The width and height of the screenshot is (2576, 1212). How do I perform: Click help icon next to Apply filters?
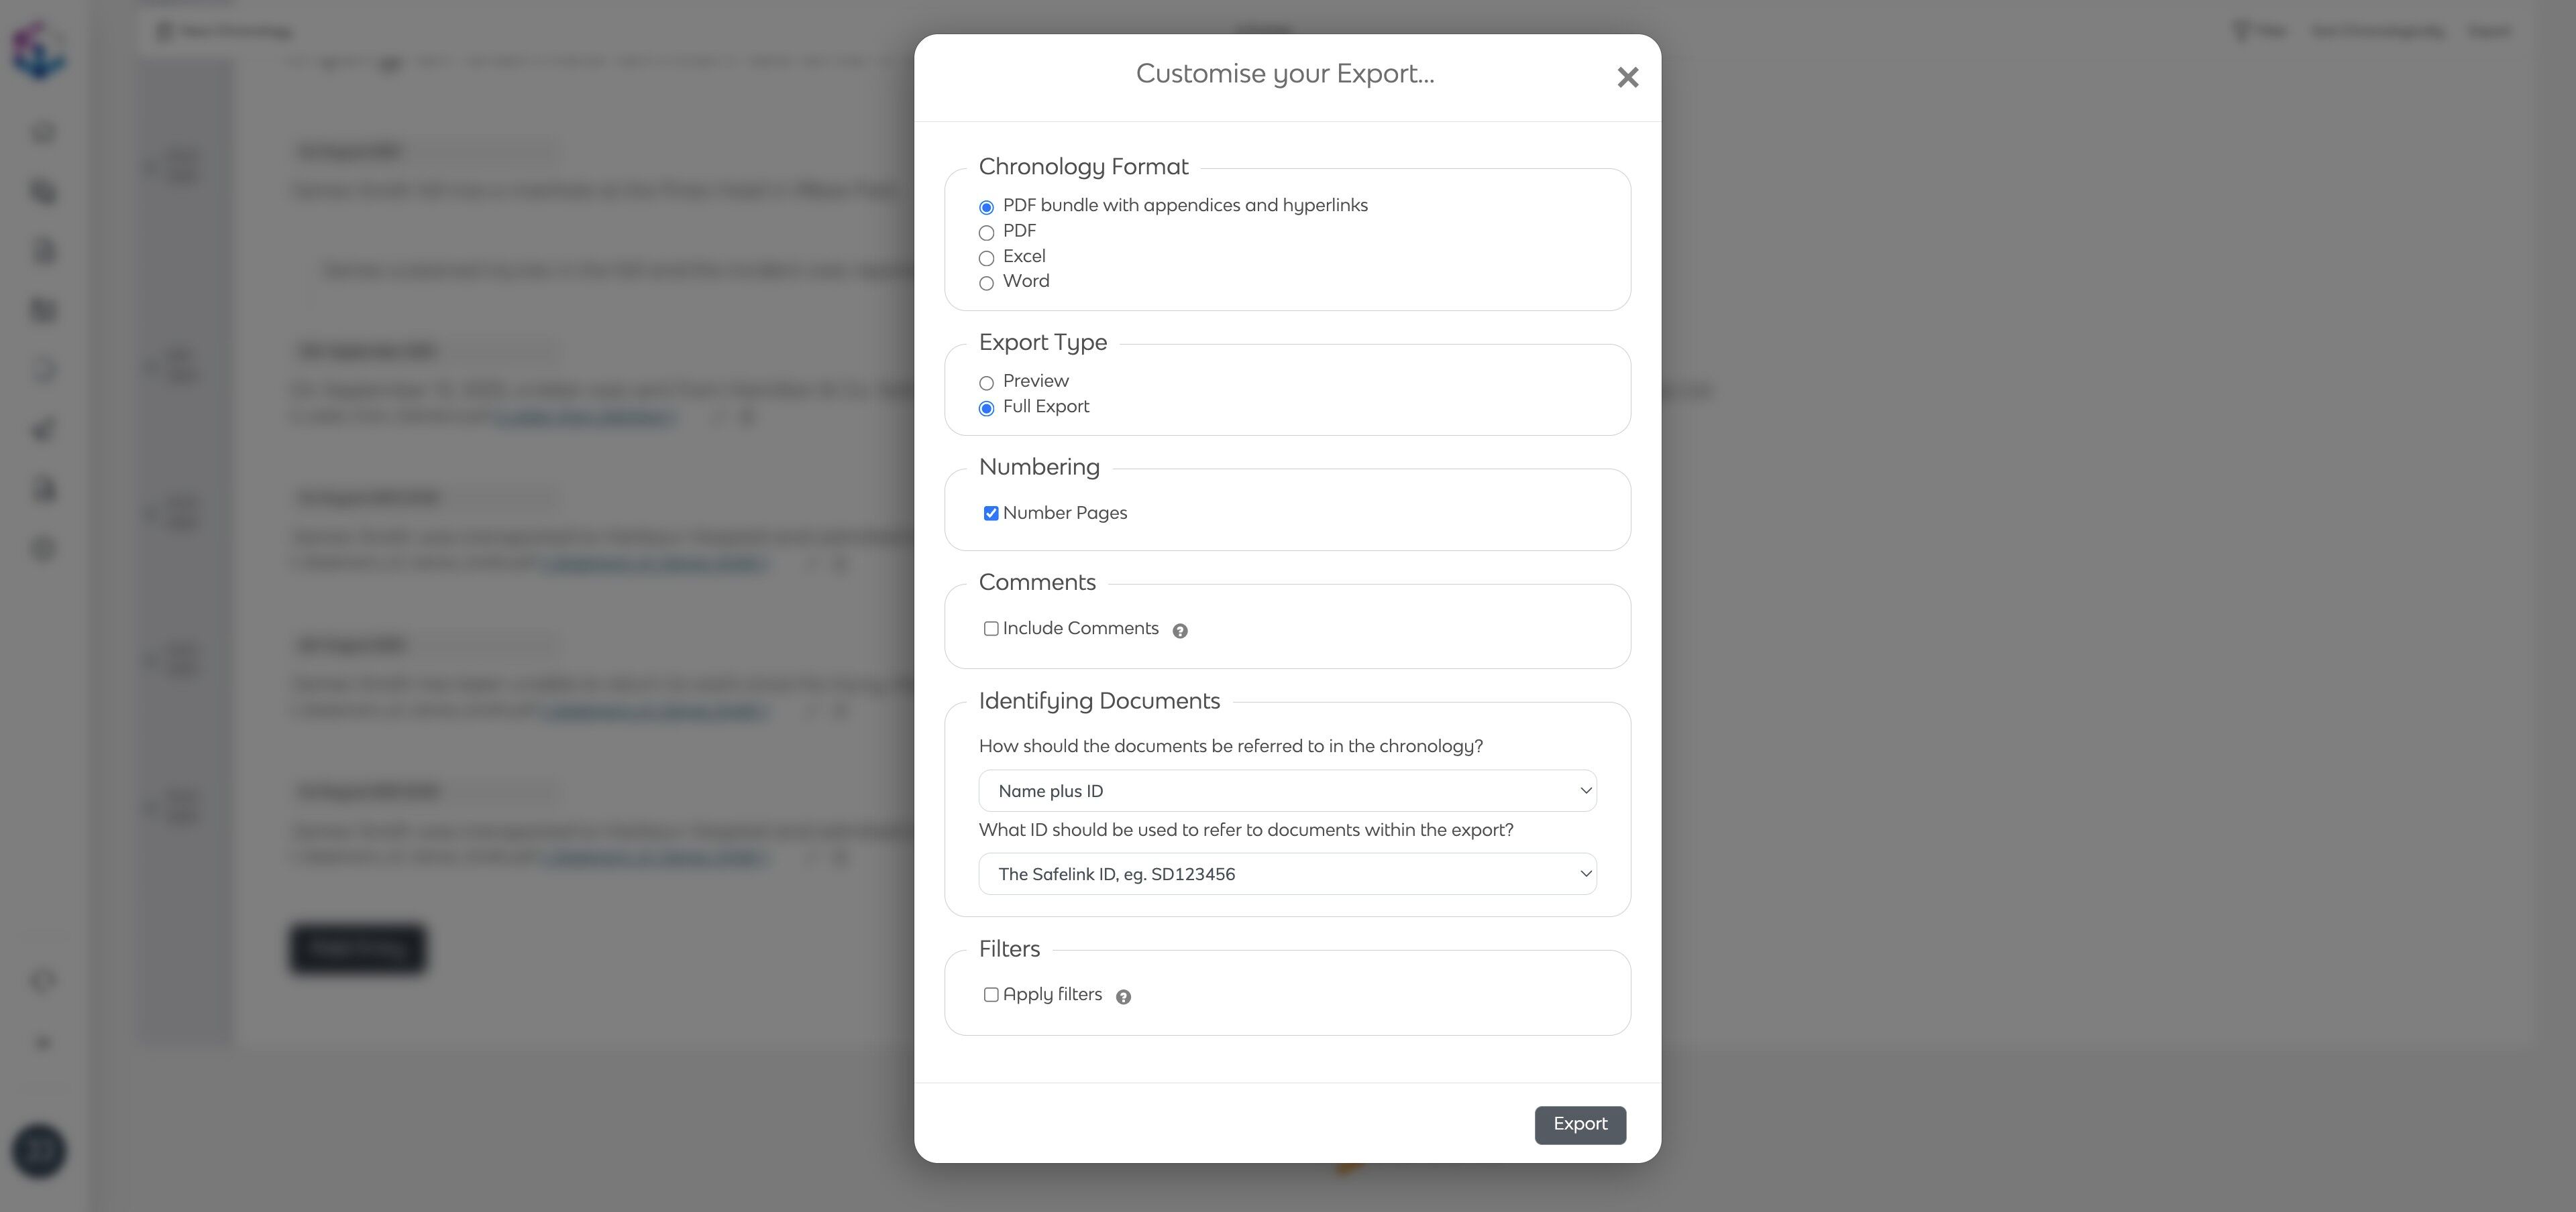tap(1123, 997)
